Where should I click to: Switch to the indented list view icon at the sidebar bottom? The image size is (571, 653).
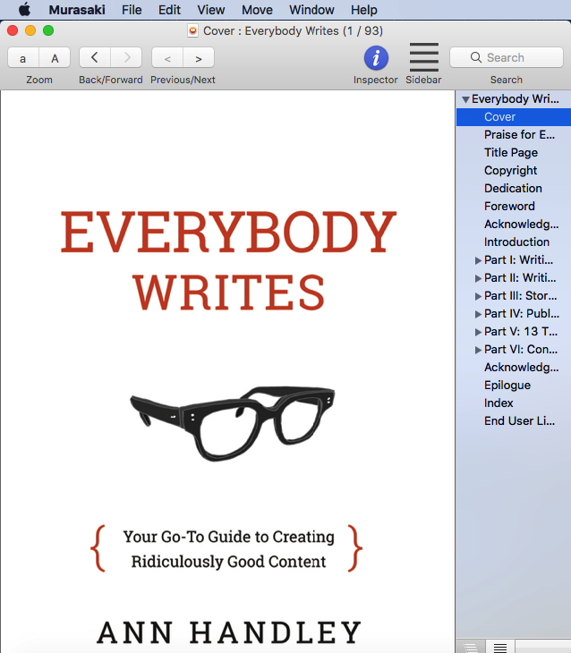471,647
